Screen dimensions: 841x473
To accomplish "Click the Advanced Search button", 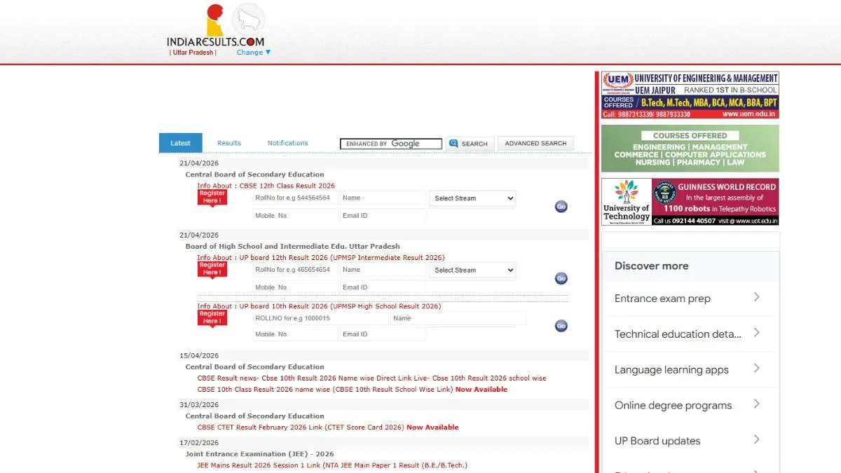I will click(x=535, y=143).
